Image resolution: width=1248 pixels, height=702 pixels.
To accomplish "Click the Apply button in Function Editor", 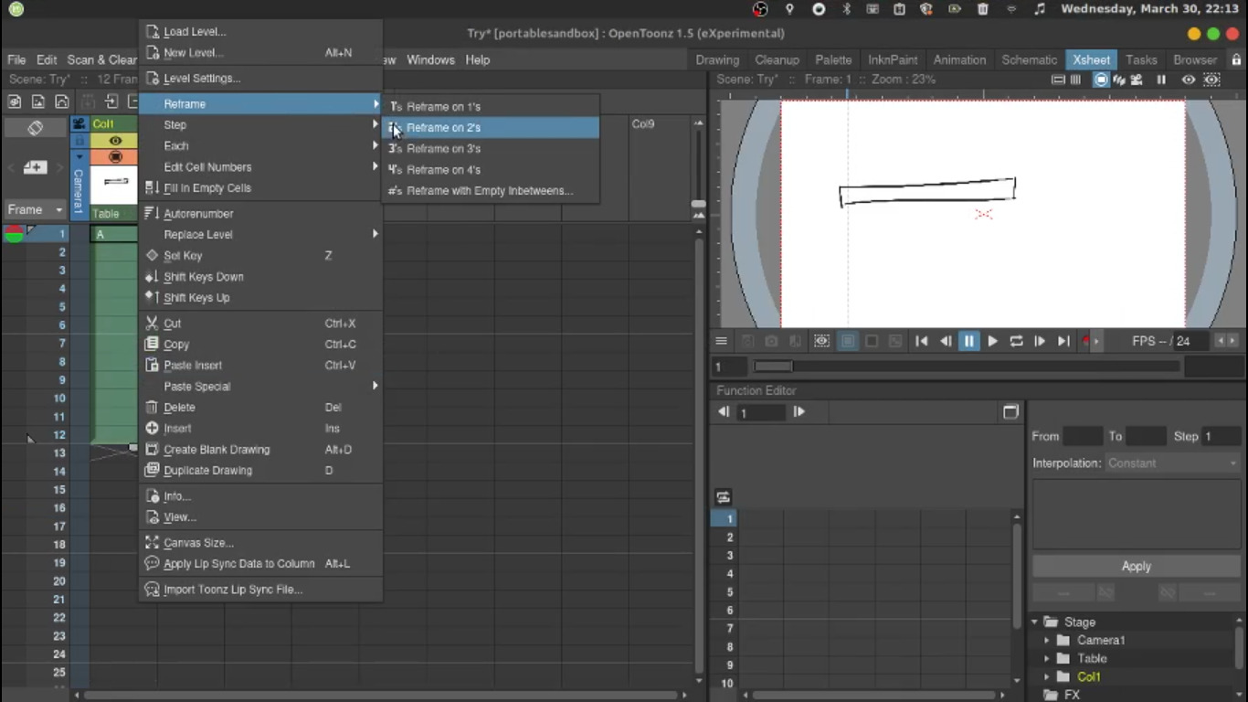I will coord(1136,566).
